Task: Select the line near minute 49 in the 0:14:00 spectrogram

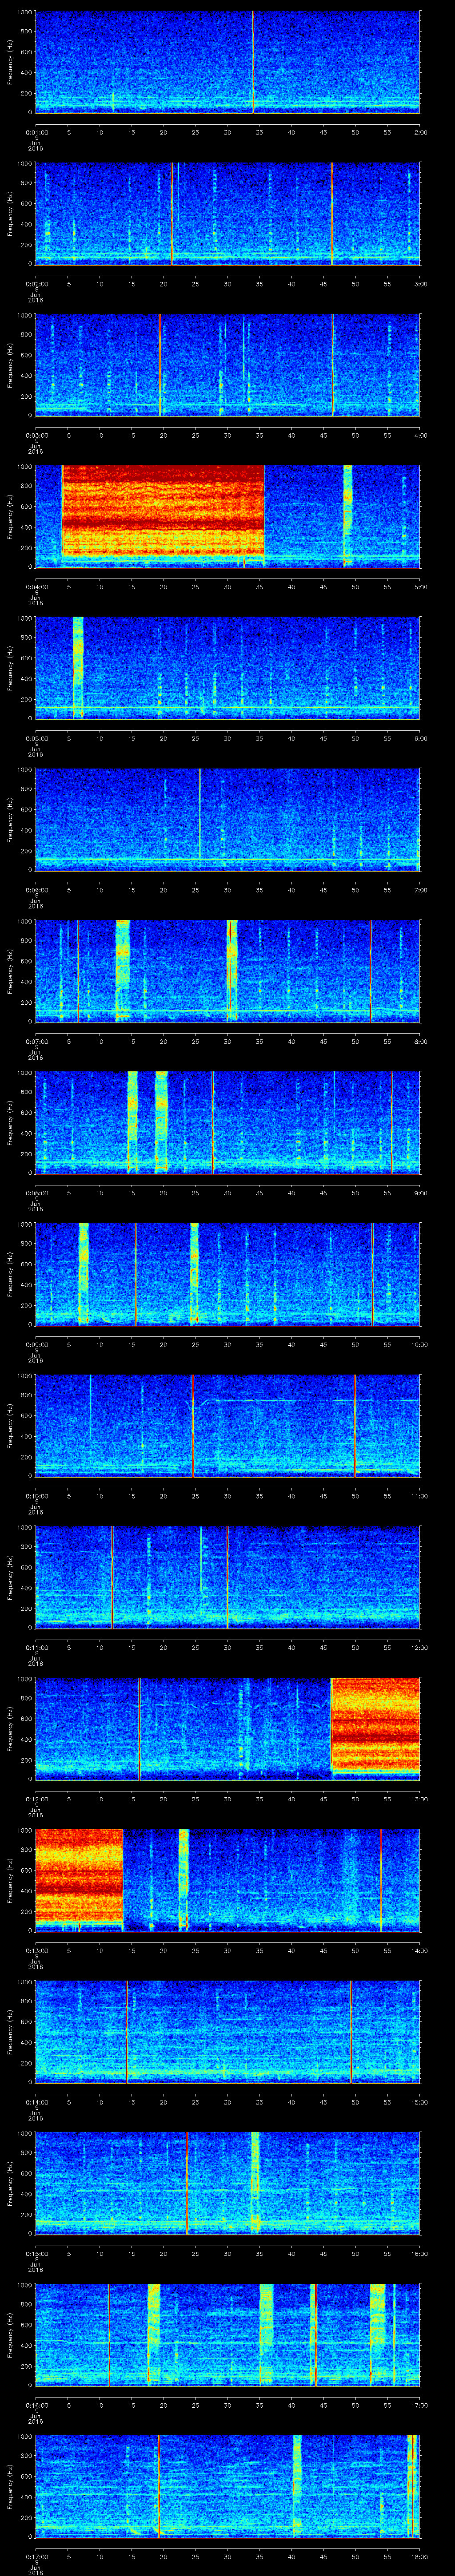Action: pyautogui.click(x=351, y=2033)
